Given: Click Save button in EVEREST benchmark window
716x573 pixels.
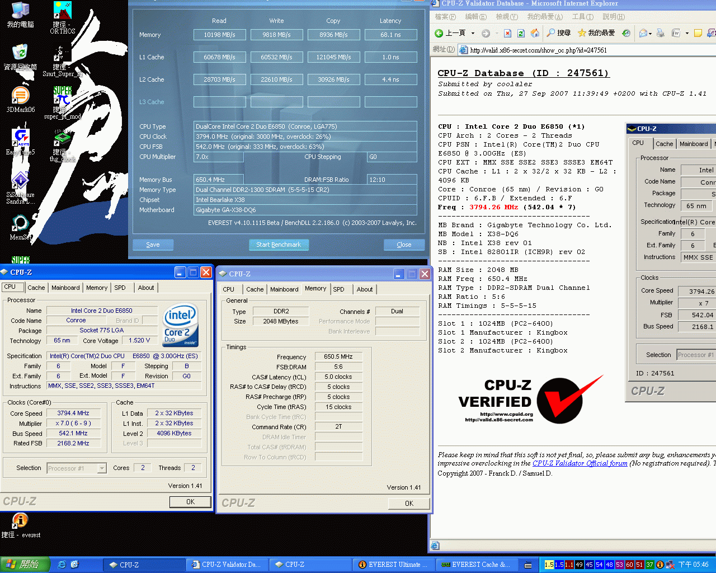Looking at the screenshot, I should (153, 245).
